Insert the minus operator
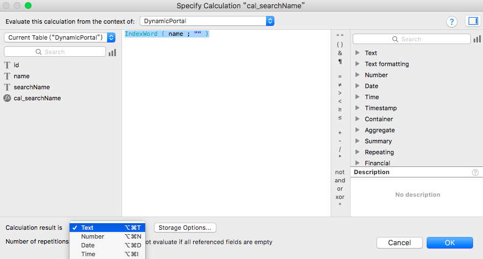The height and width of the screenshot is (259, 483). [340, 141]
